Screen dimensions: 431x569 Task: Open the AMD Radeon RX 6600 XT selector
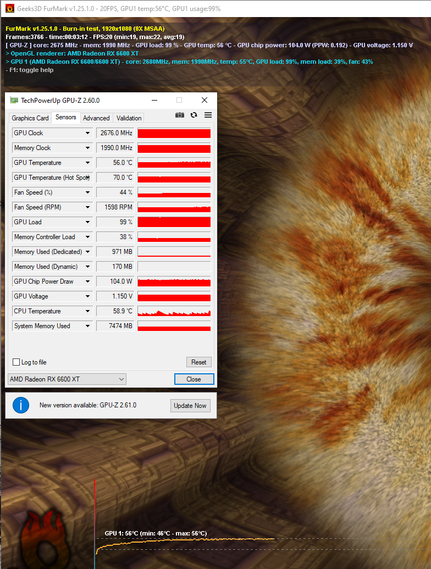coord(67,379)
